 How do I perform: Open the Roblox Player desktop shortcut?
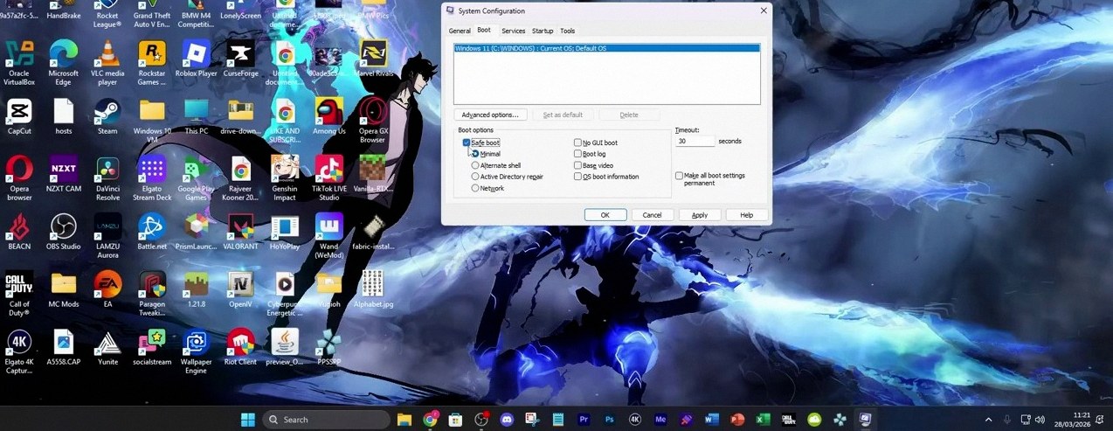[x=196, y=54]
